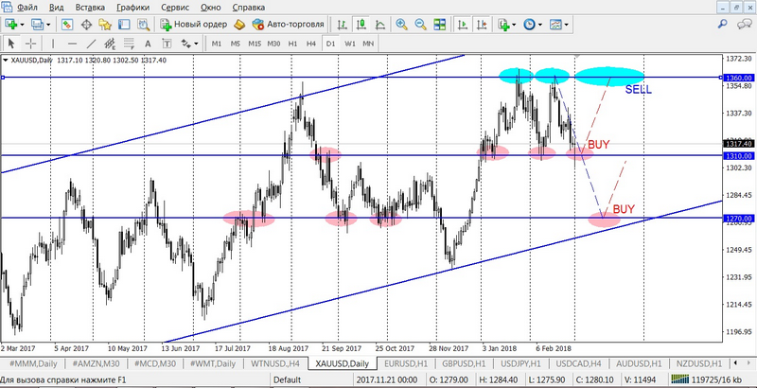
Task: Switch to the H4 timeframe
Action: pos(310,44)
